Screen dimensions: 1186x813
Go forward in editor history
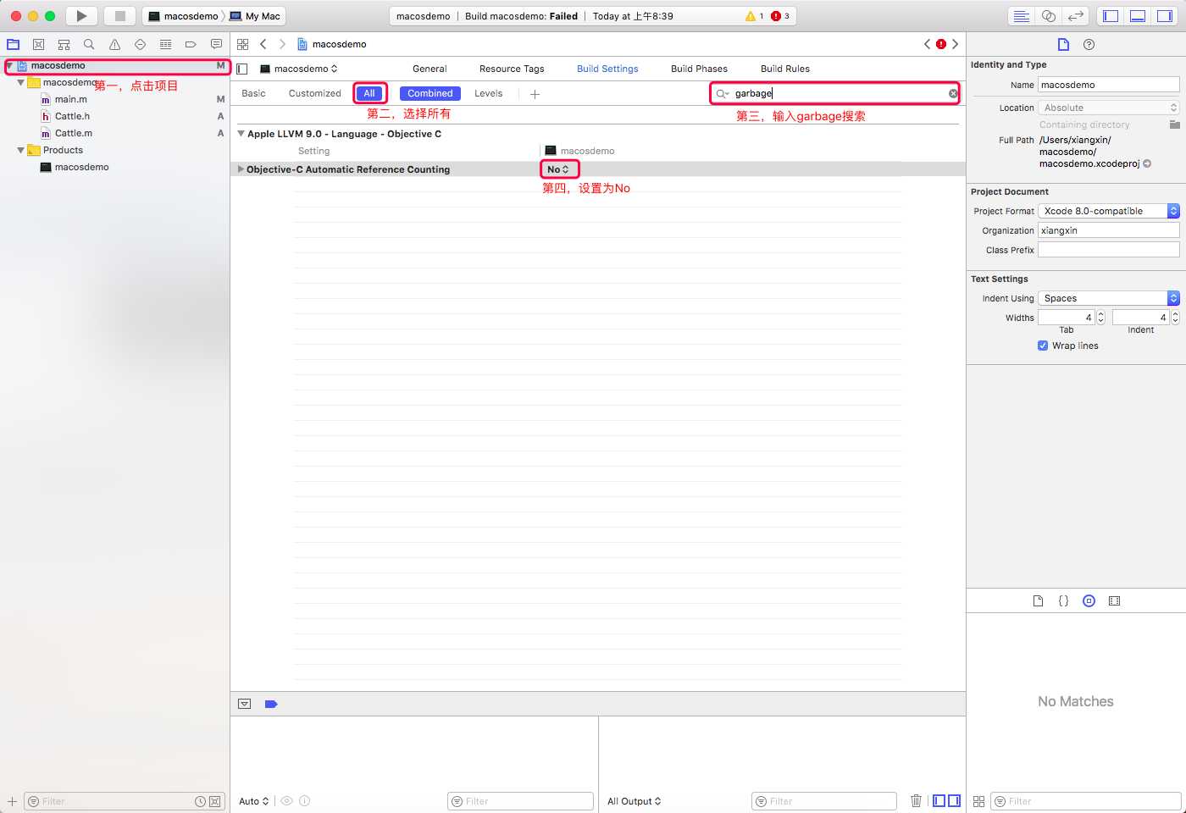282,44
